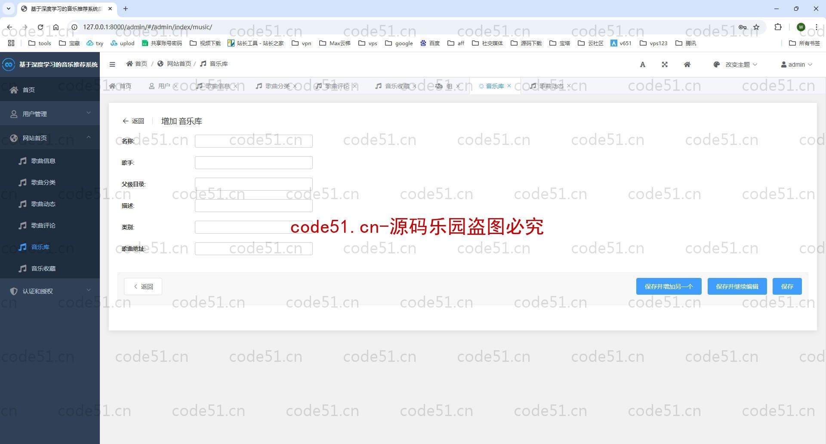Open the apps grid in bookmarks bar
The width and height of the screenshot is (826, 444).
coord(11,43)
